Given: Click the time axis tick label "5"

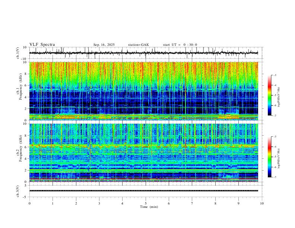Looking at the screenshot, I should [146, 203].
